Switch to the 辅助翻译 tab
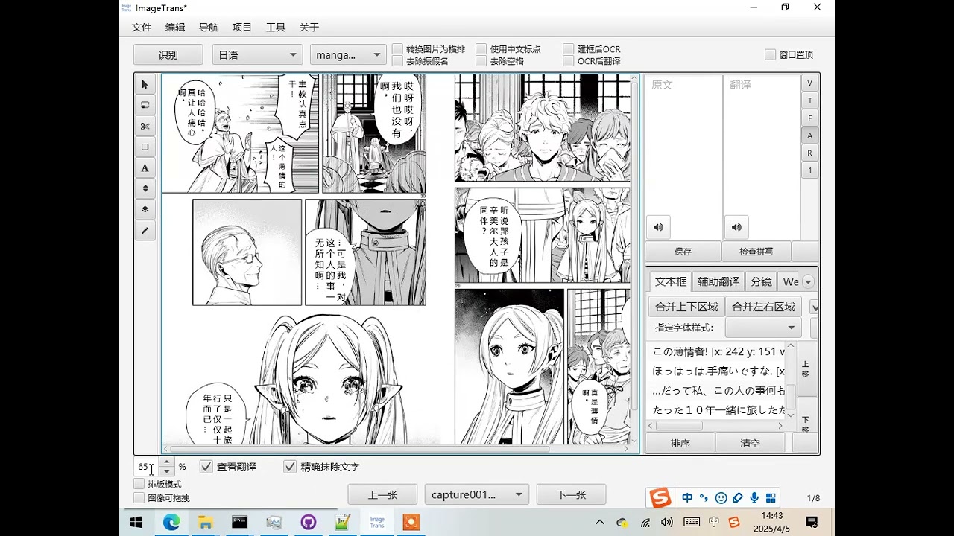The width and height of the screenshot is (954, 536). 718,282
